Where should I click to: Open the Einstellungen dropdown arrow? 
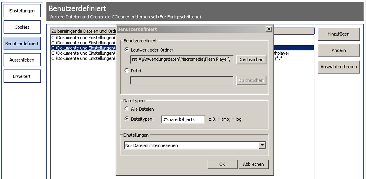(262, 145)
